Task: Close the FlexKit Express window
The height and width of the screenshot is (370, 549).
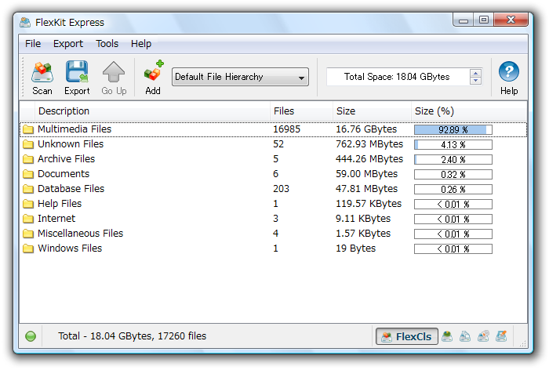Action: point(511,20)
